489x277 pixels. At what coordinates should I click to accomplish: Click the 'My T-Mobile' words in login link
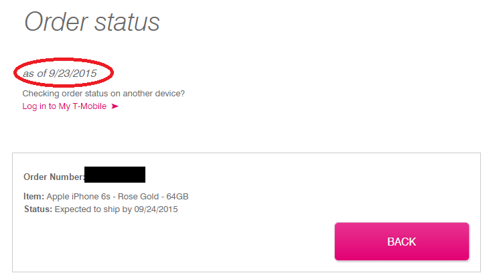82,106
